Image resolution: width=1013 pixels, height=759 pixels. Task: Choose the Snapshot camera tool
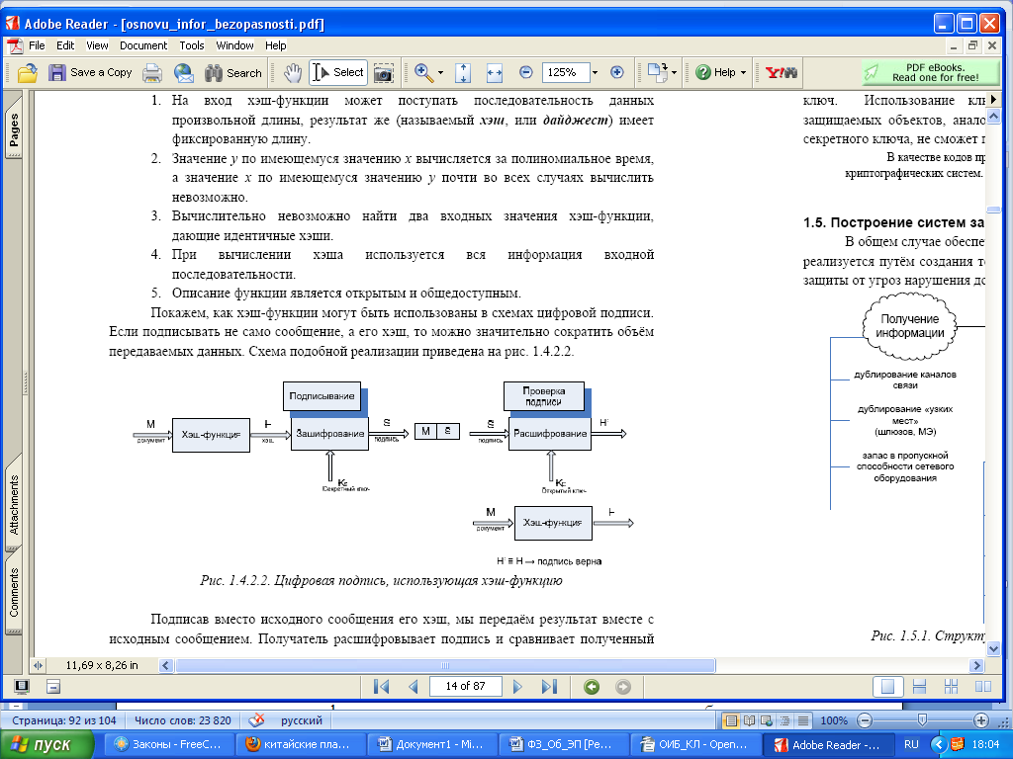383,73
